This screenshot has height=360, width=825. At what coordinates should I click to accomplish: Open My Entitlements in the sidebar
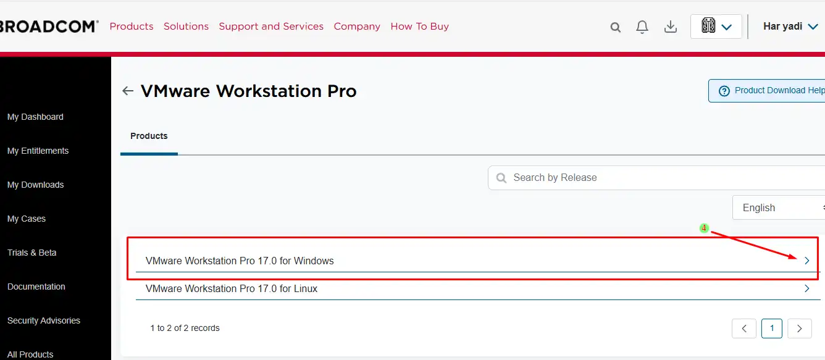click(x=38, y=151)
